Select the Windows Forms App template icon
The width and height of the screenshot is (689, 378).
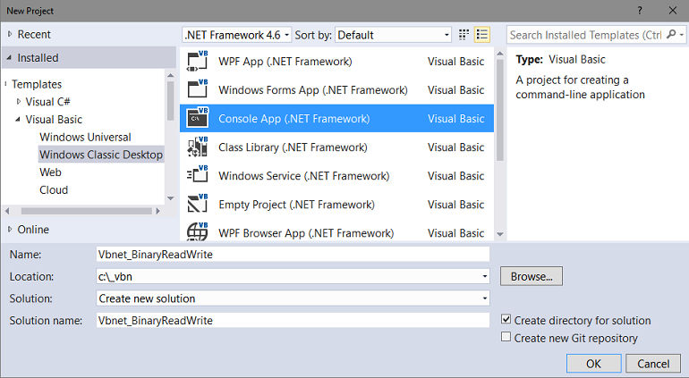197,89
